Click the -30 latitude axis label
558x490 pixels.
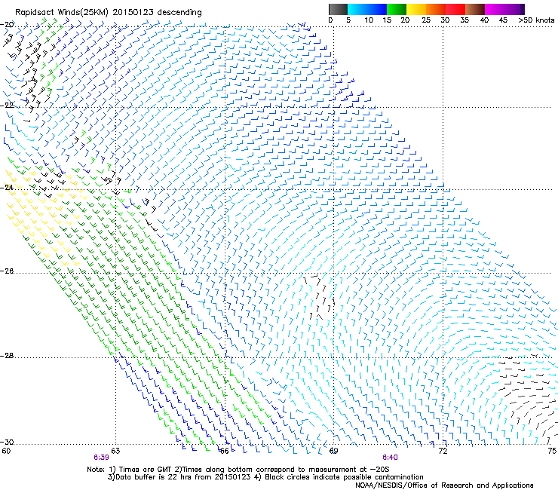[x=8, y=442]
